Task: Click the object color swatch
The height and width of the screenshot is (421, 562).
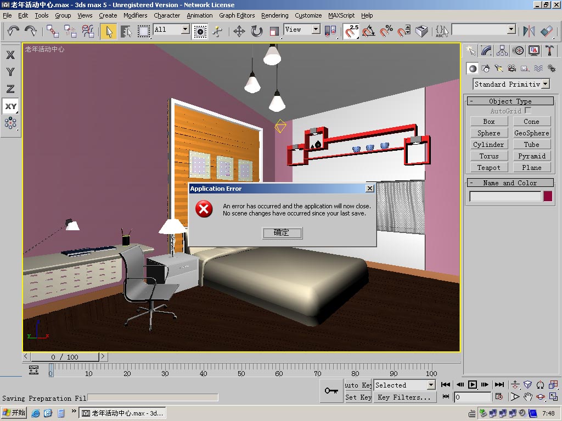Action: [x=548, y=196]
